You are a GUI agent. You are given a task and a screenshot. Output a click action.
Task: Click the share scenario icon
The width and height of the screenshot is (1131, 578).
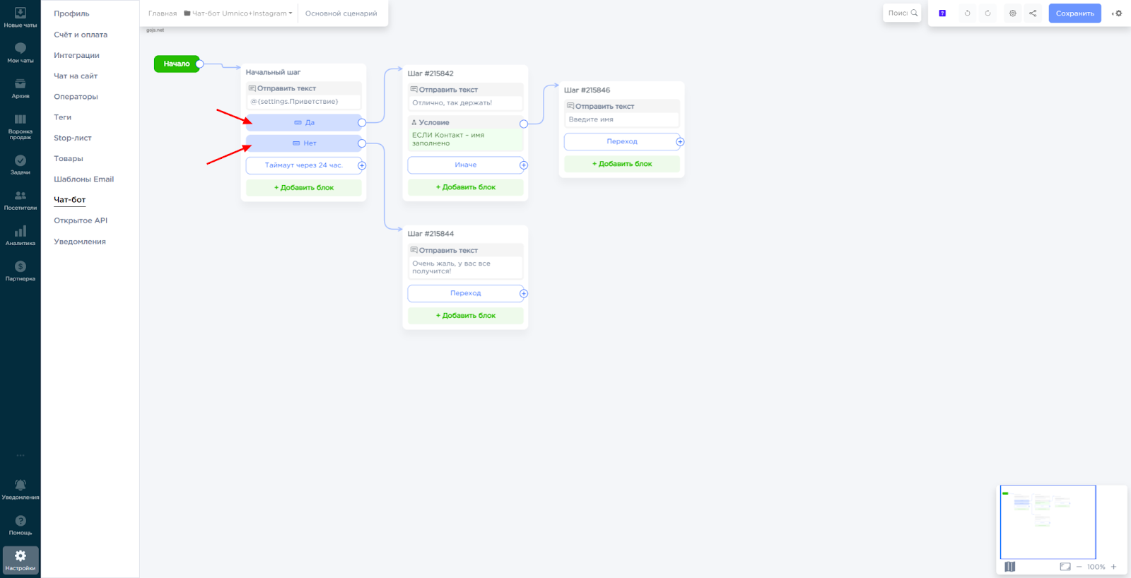[1033, 13]
